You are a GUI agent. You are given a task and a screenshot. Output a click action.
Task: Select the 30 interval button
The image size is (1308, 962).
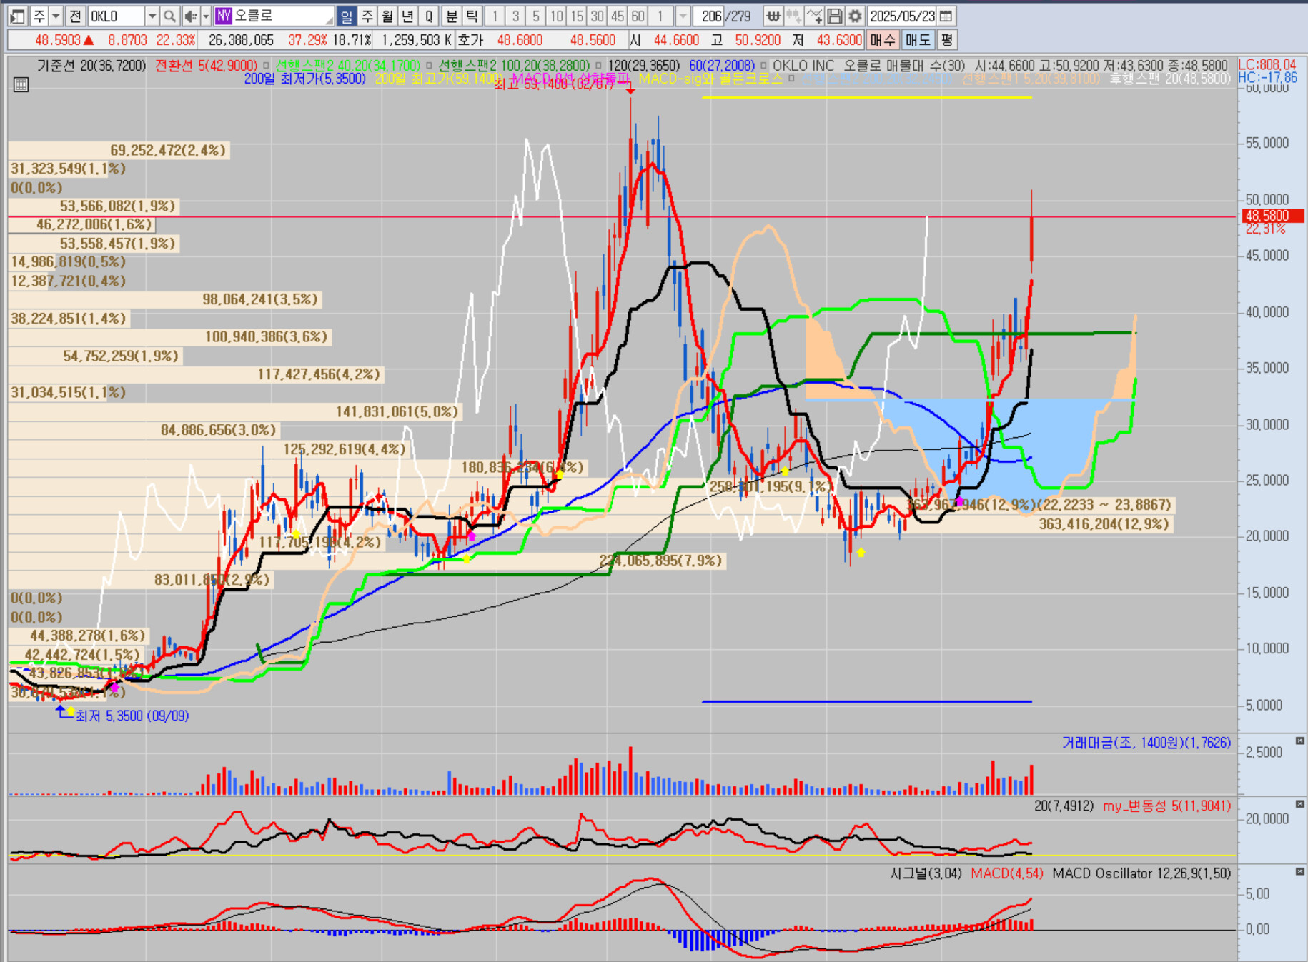pyautogui.click(x=598, y=16)
